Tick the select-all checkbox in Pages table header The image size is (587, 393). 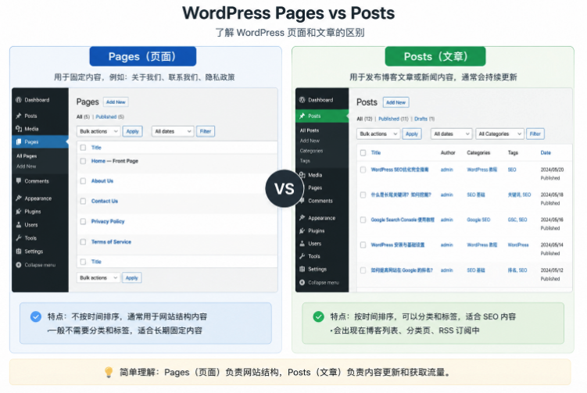(83, 148)
